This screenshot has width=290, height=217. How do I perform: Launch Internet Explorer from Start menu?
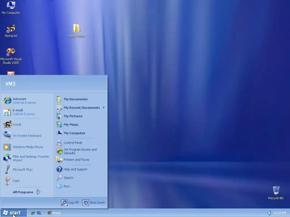[x=27, y=101]
